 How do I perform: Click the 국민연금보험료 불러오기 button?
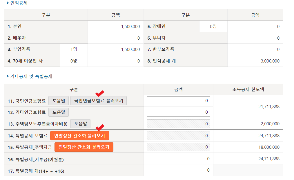tap(98, 100)
